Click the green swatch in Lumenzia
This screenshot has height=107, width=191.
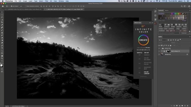[177, 14]
